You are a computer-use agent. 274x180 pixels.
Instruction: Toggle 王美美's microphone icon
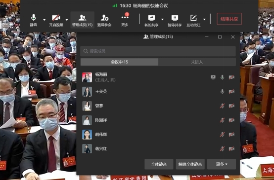[222, 92]
